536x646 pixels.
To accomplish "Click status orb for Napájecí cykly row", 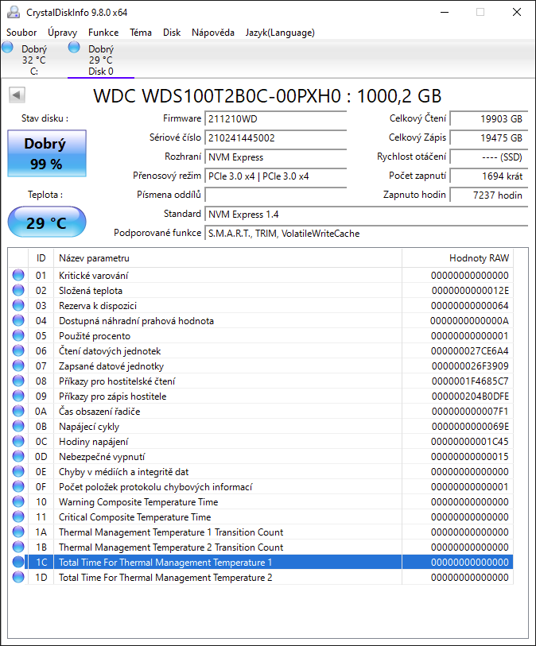I will pyautogui.click(x=18, y=426).
